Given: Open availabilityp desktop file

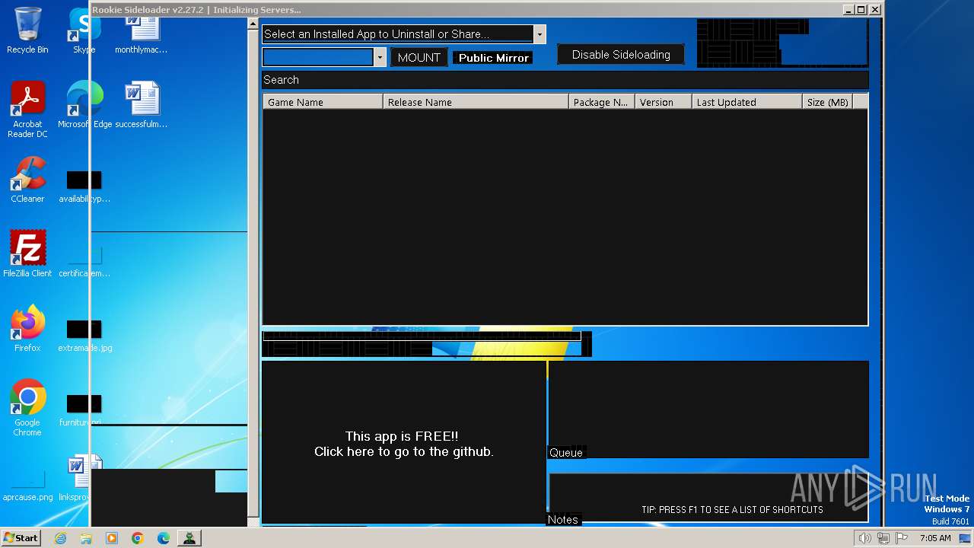Looking at the screenshot, I should (x=84, y=187).
